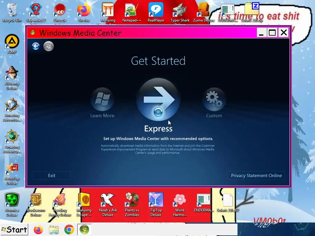Click the Express label text
The image size is (315, 236).
coord(158,129)
